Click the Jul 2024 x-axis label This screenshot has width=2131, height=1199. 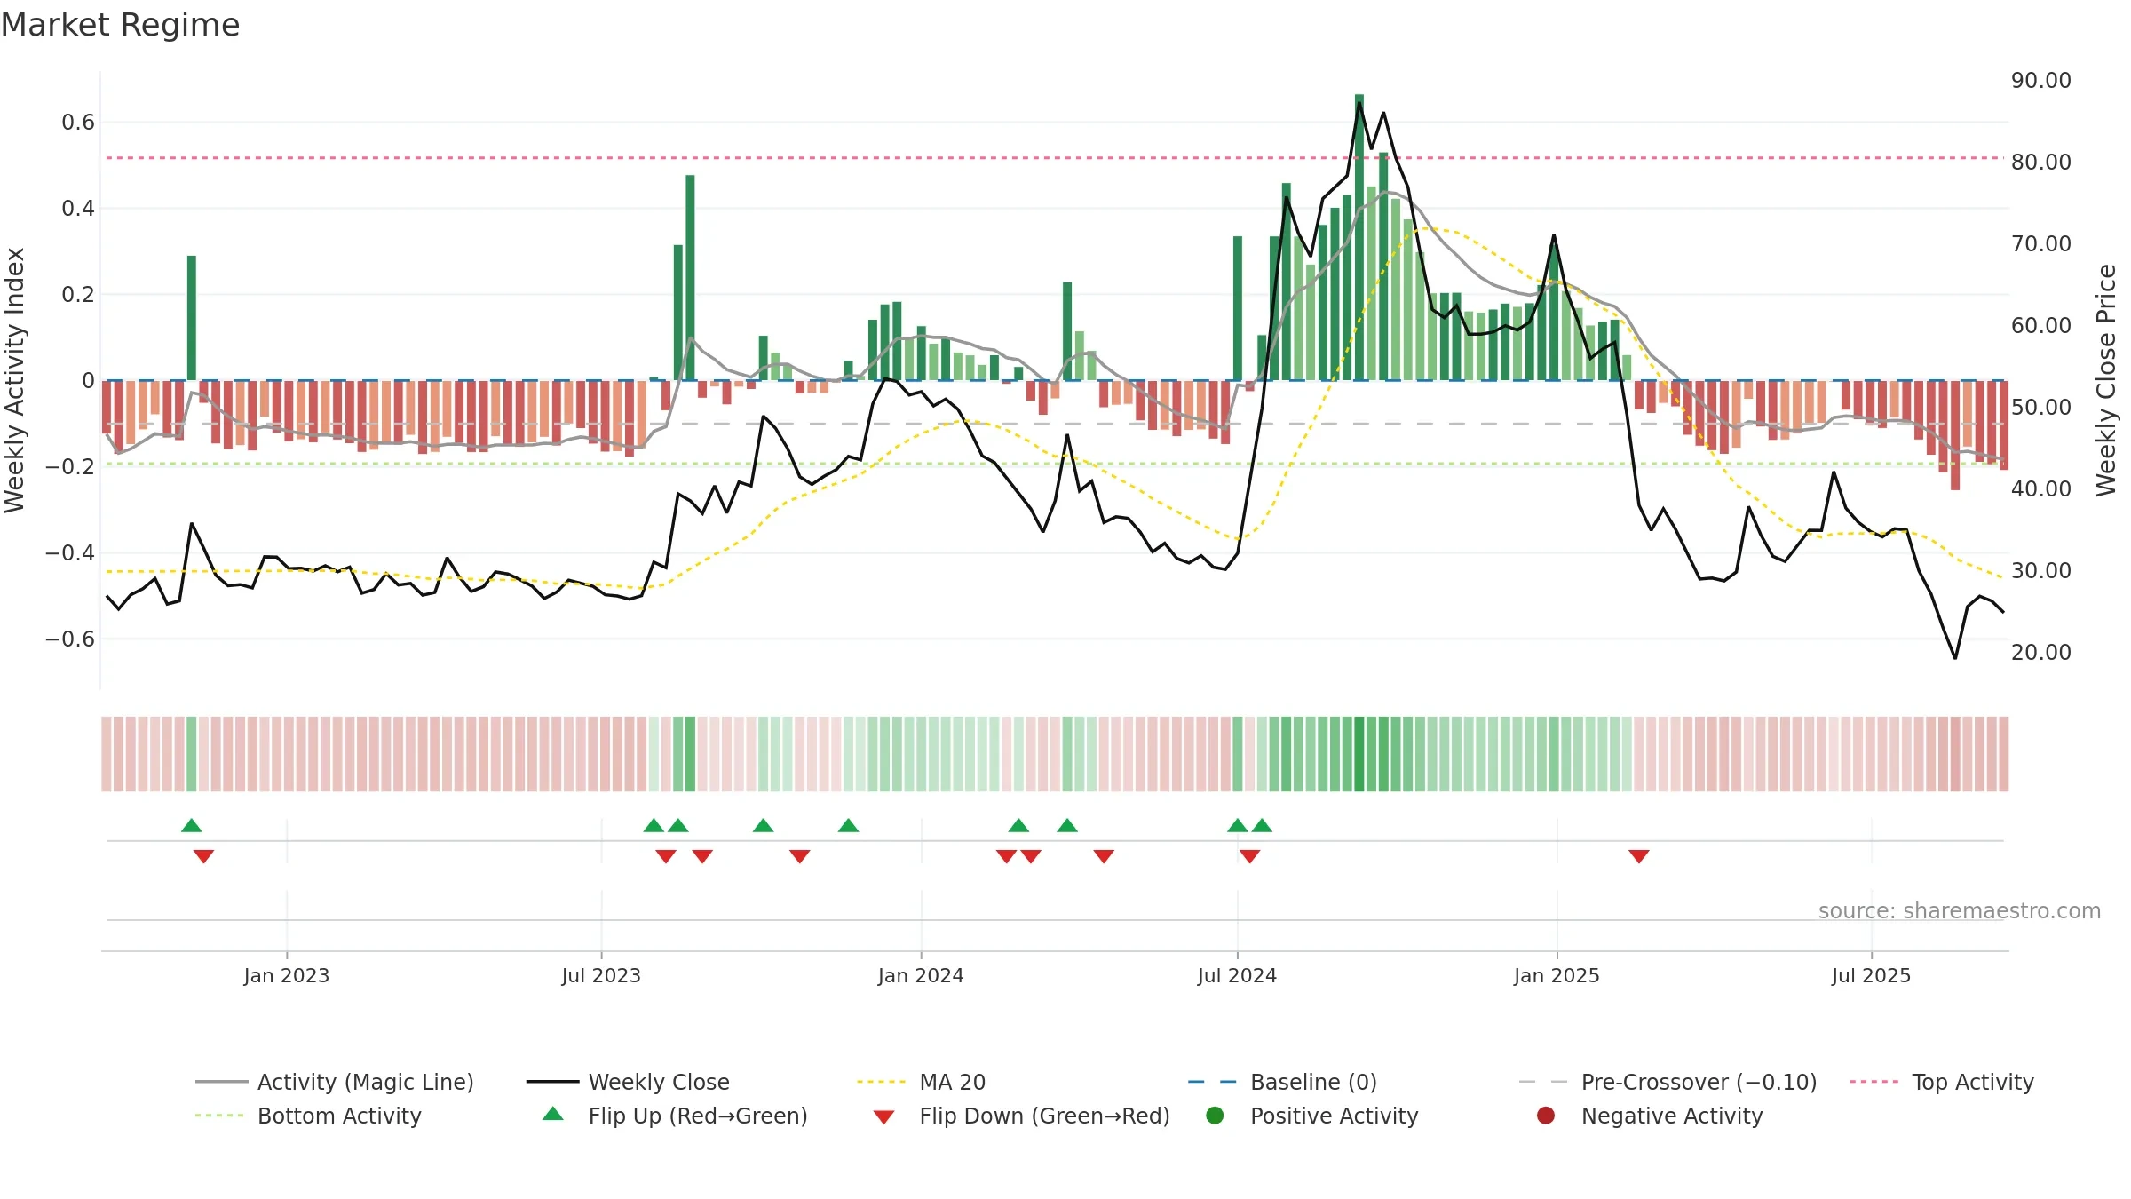1237,975
